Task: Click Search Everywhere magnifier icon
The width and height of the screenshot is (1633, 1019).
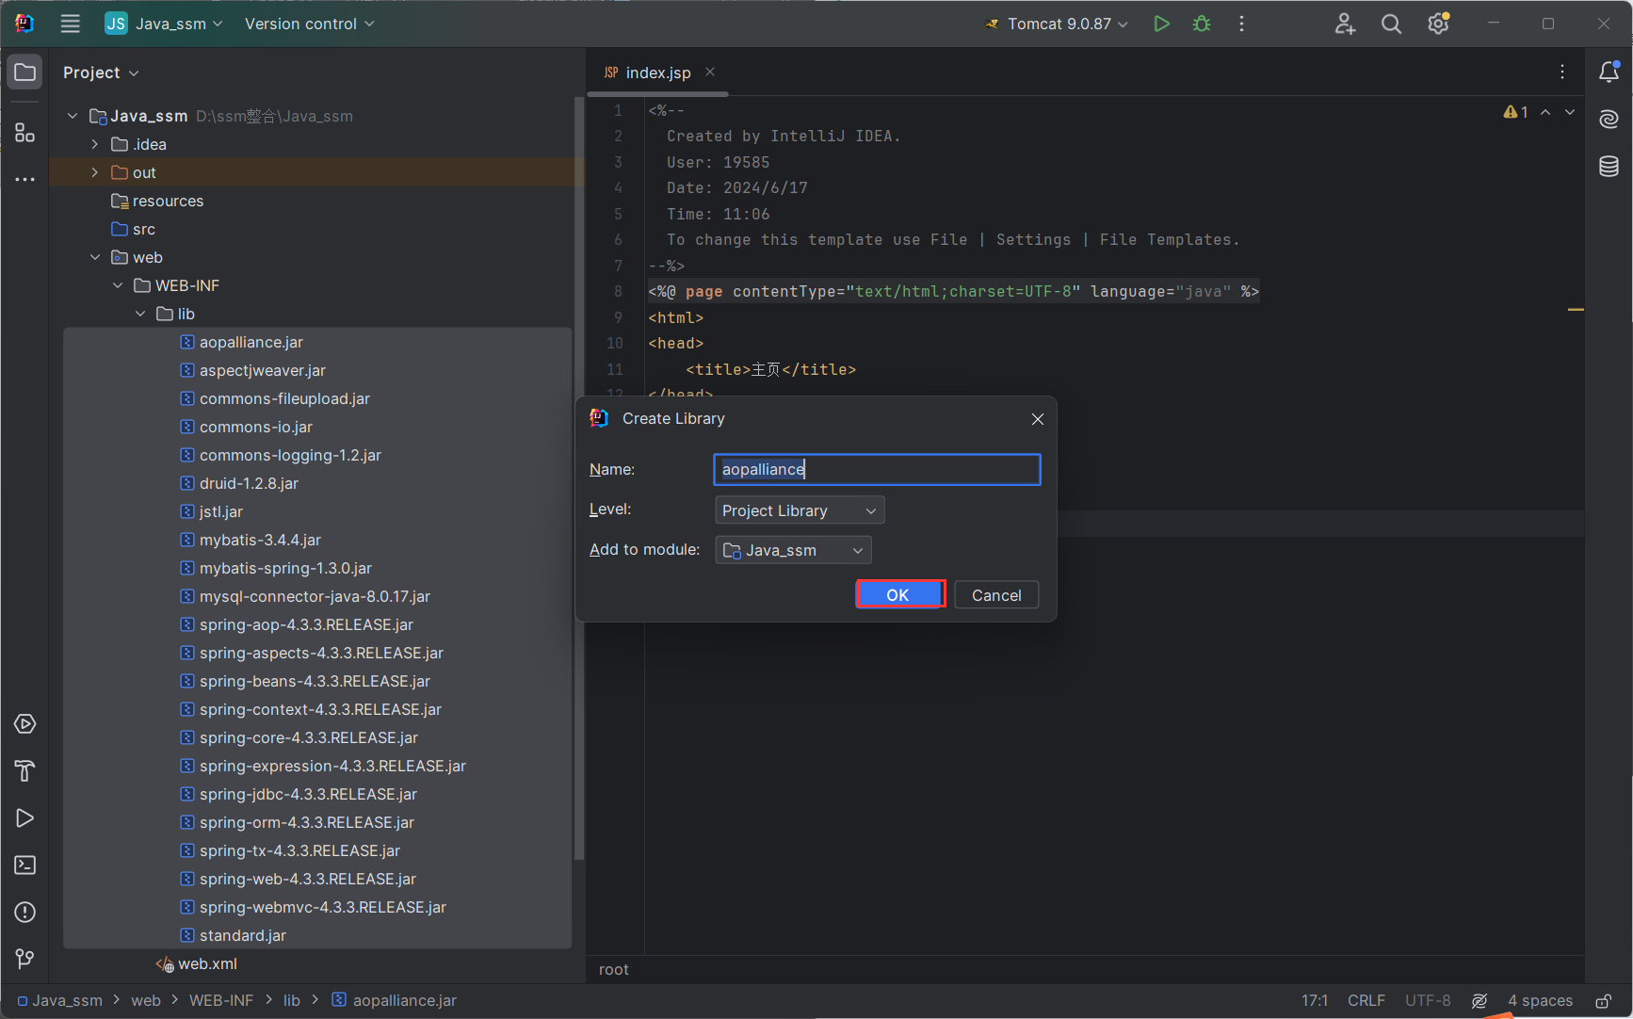Action: (1391, 24)
